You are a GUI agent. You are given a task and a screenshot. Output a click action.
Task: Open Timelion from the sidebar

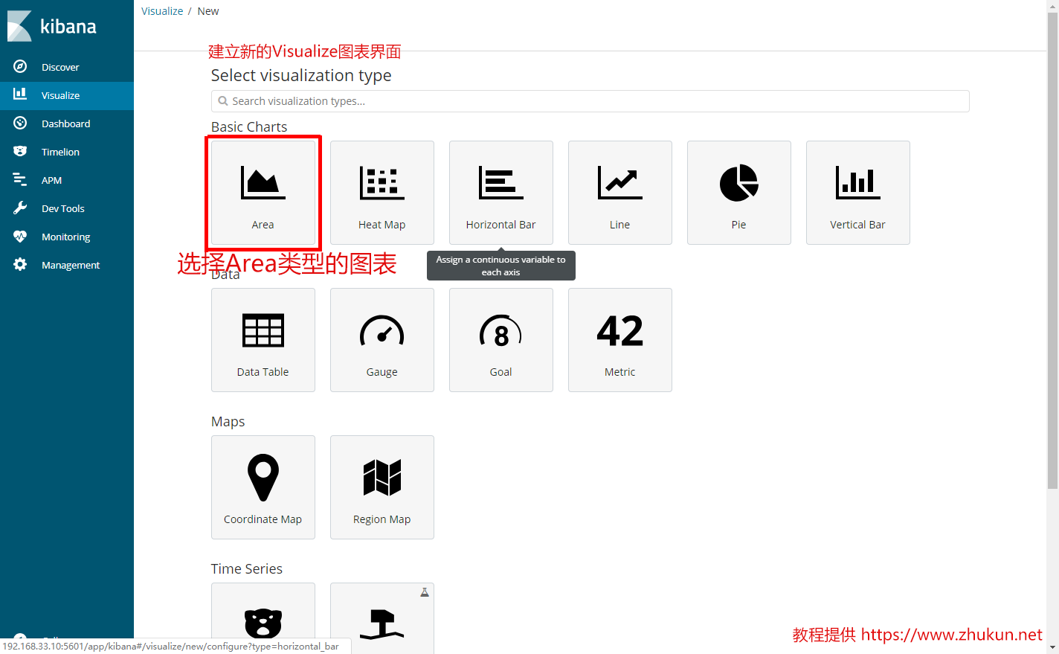pyautogui.click(x=67, y=152)
